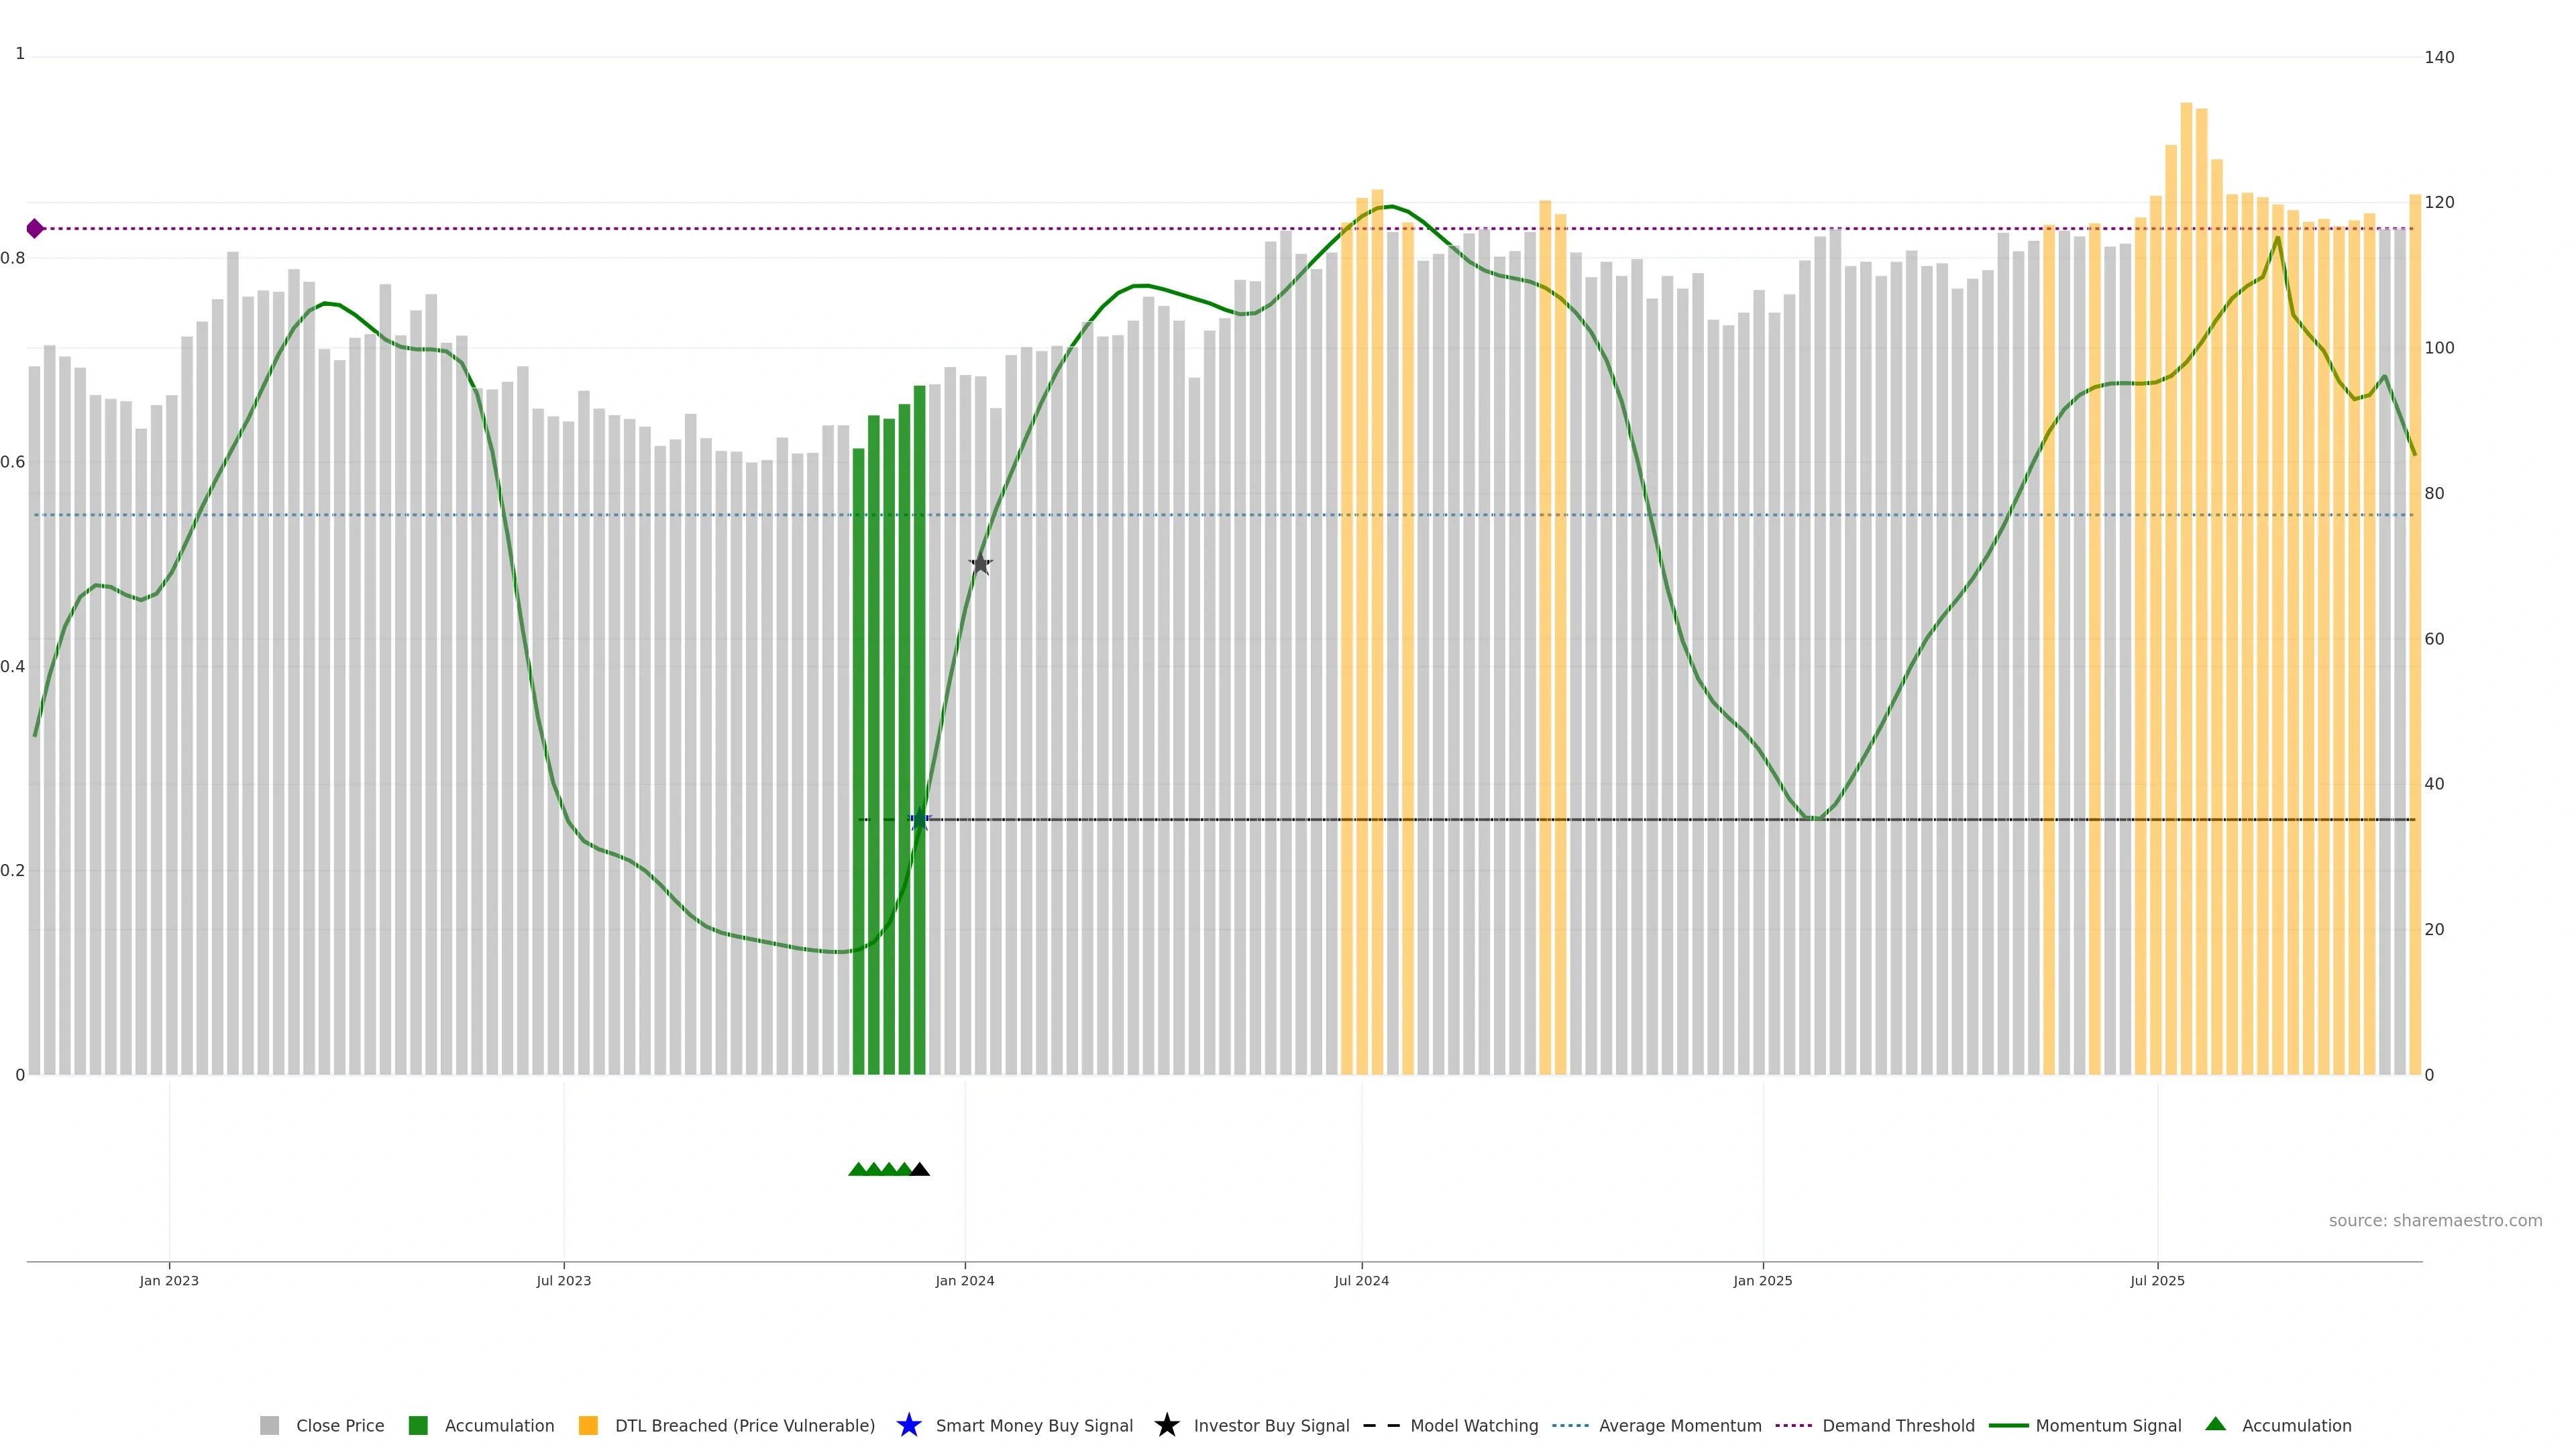The height and width of the screenshot is (1449, 2576).
Task: Click the green square Accumulation legend swatch
Action: [x=418, y=1426]
